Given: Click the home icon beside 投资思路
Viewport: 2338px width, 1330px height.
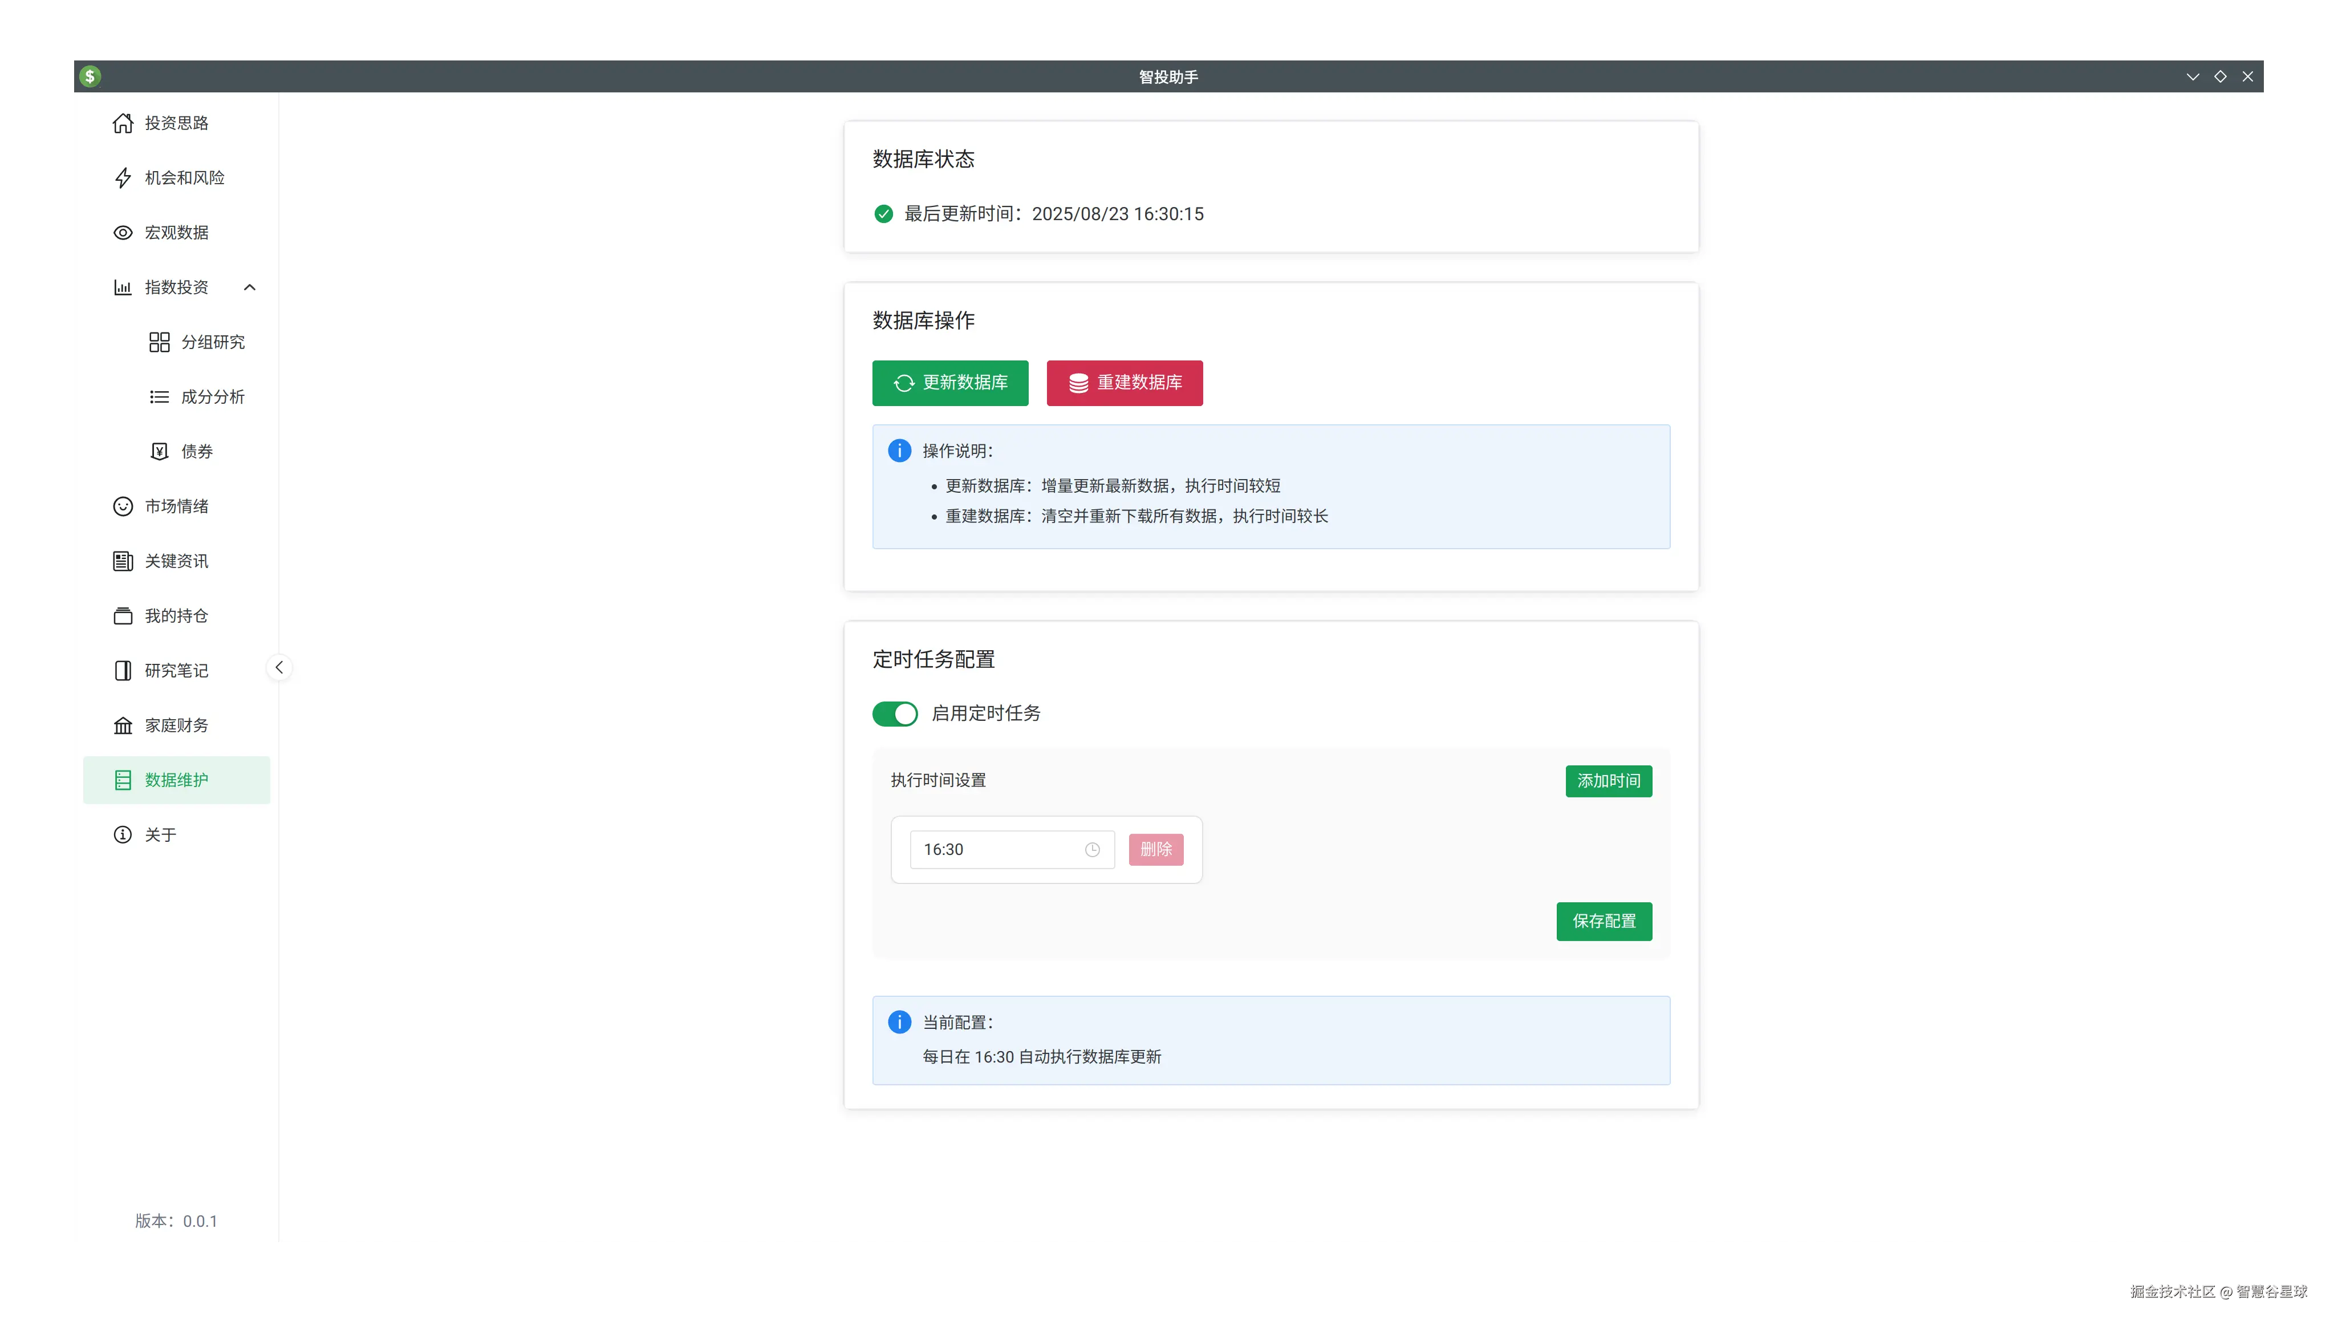Looking at the screenshot, I should [123, 123].
